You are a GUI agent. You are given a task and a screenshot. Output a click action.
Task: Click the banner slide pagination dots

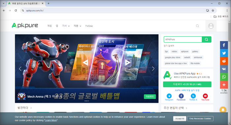click(x=86, y=101)
